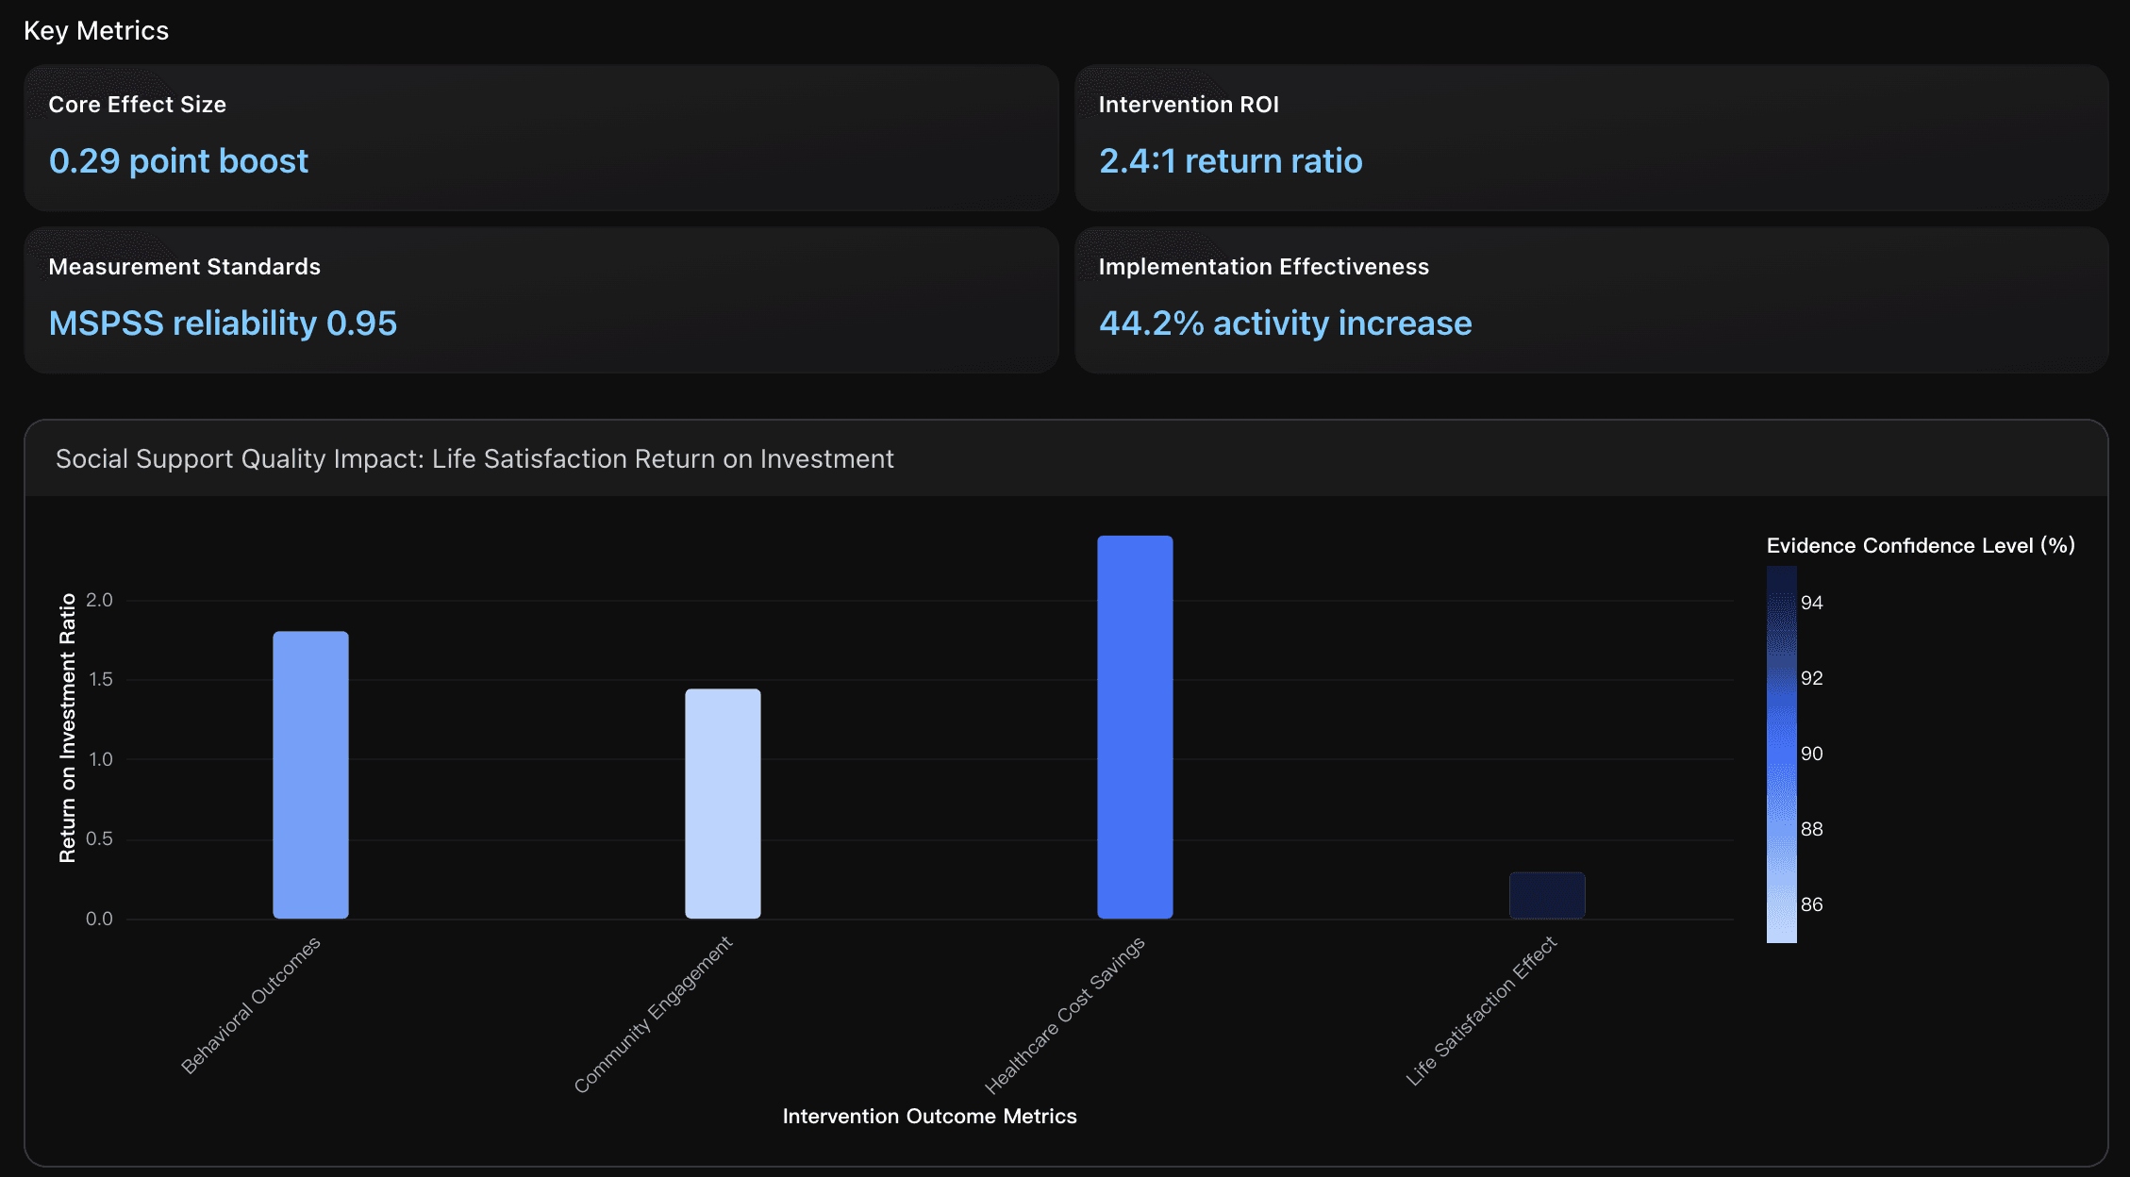Select the Life Satisfaction Effect bar
The height and width of the screenshot is (1177, 2130).
[1547, 894]
